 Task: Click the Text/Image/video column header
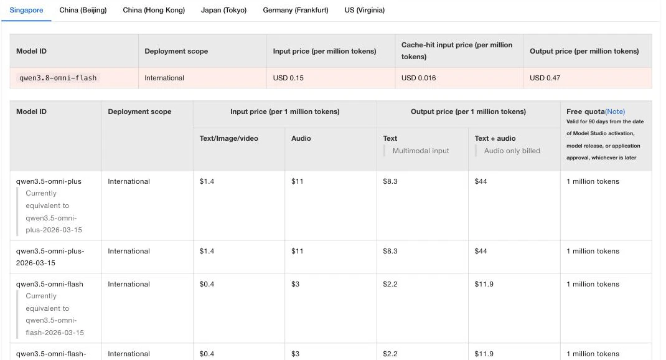[228, 138]
